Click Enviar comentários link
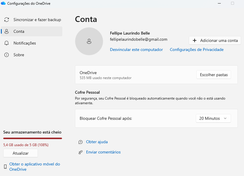The image size is (244, 176). (103, 152)
